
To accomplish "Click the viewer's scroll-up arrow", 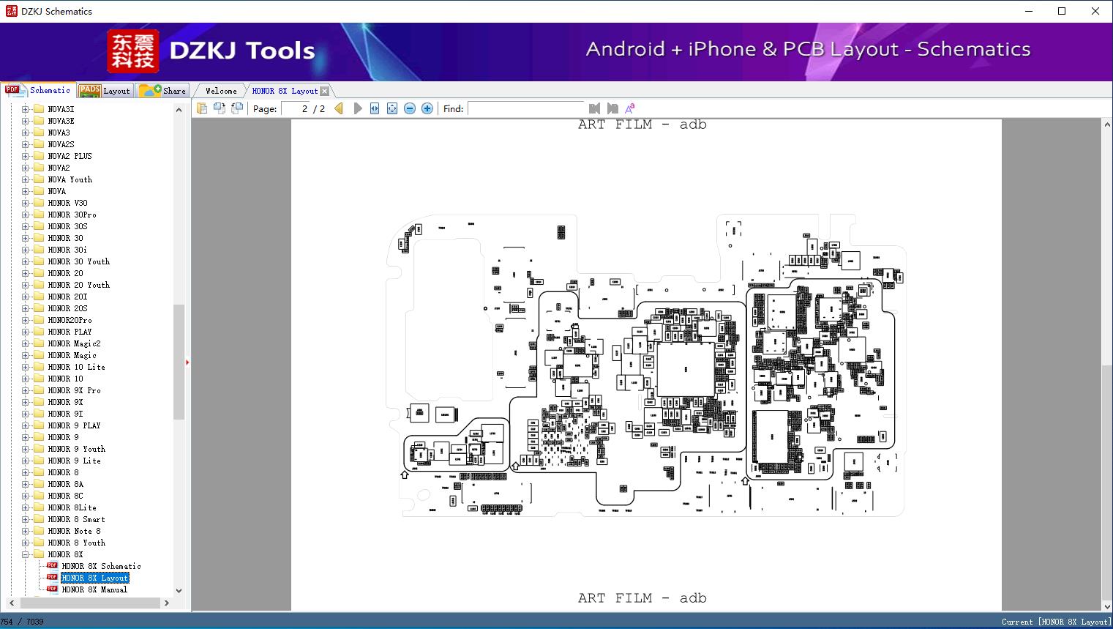I will pos(1107,125).
